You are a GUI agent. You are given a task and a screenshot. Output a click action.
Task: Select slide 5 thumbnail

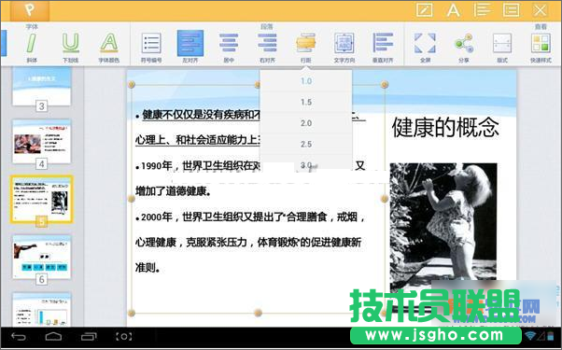[42, 199]
